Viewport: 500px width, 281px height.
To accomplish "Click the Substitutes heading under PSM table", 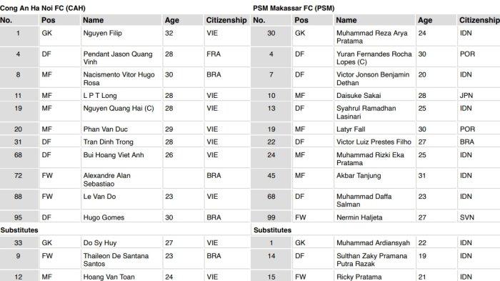I will 272,230.
